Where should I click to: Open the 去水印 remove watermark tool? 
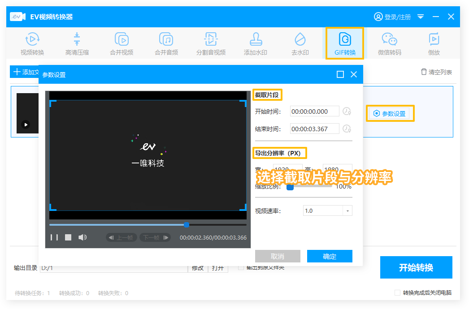(300, 44)
